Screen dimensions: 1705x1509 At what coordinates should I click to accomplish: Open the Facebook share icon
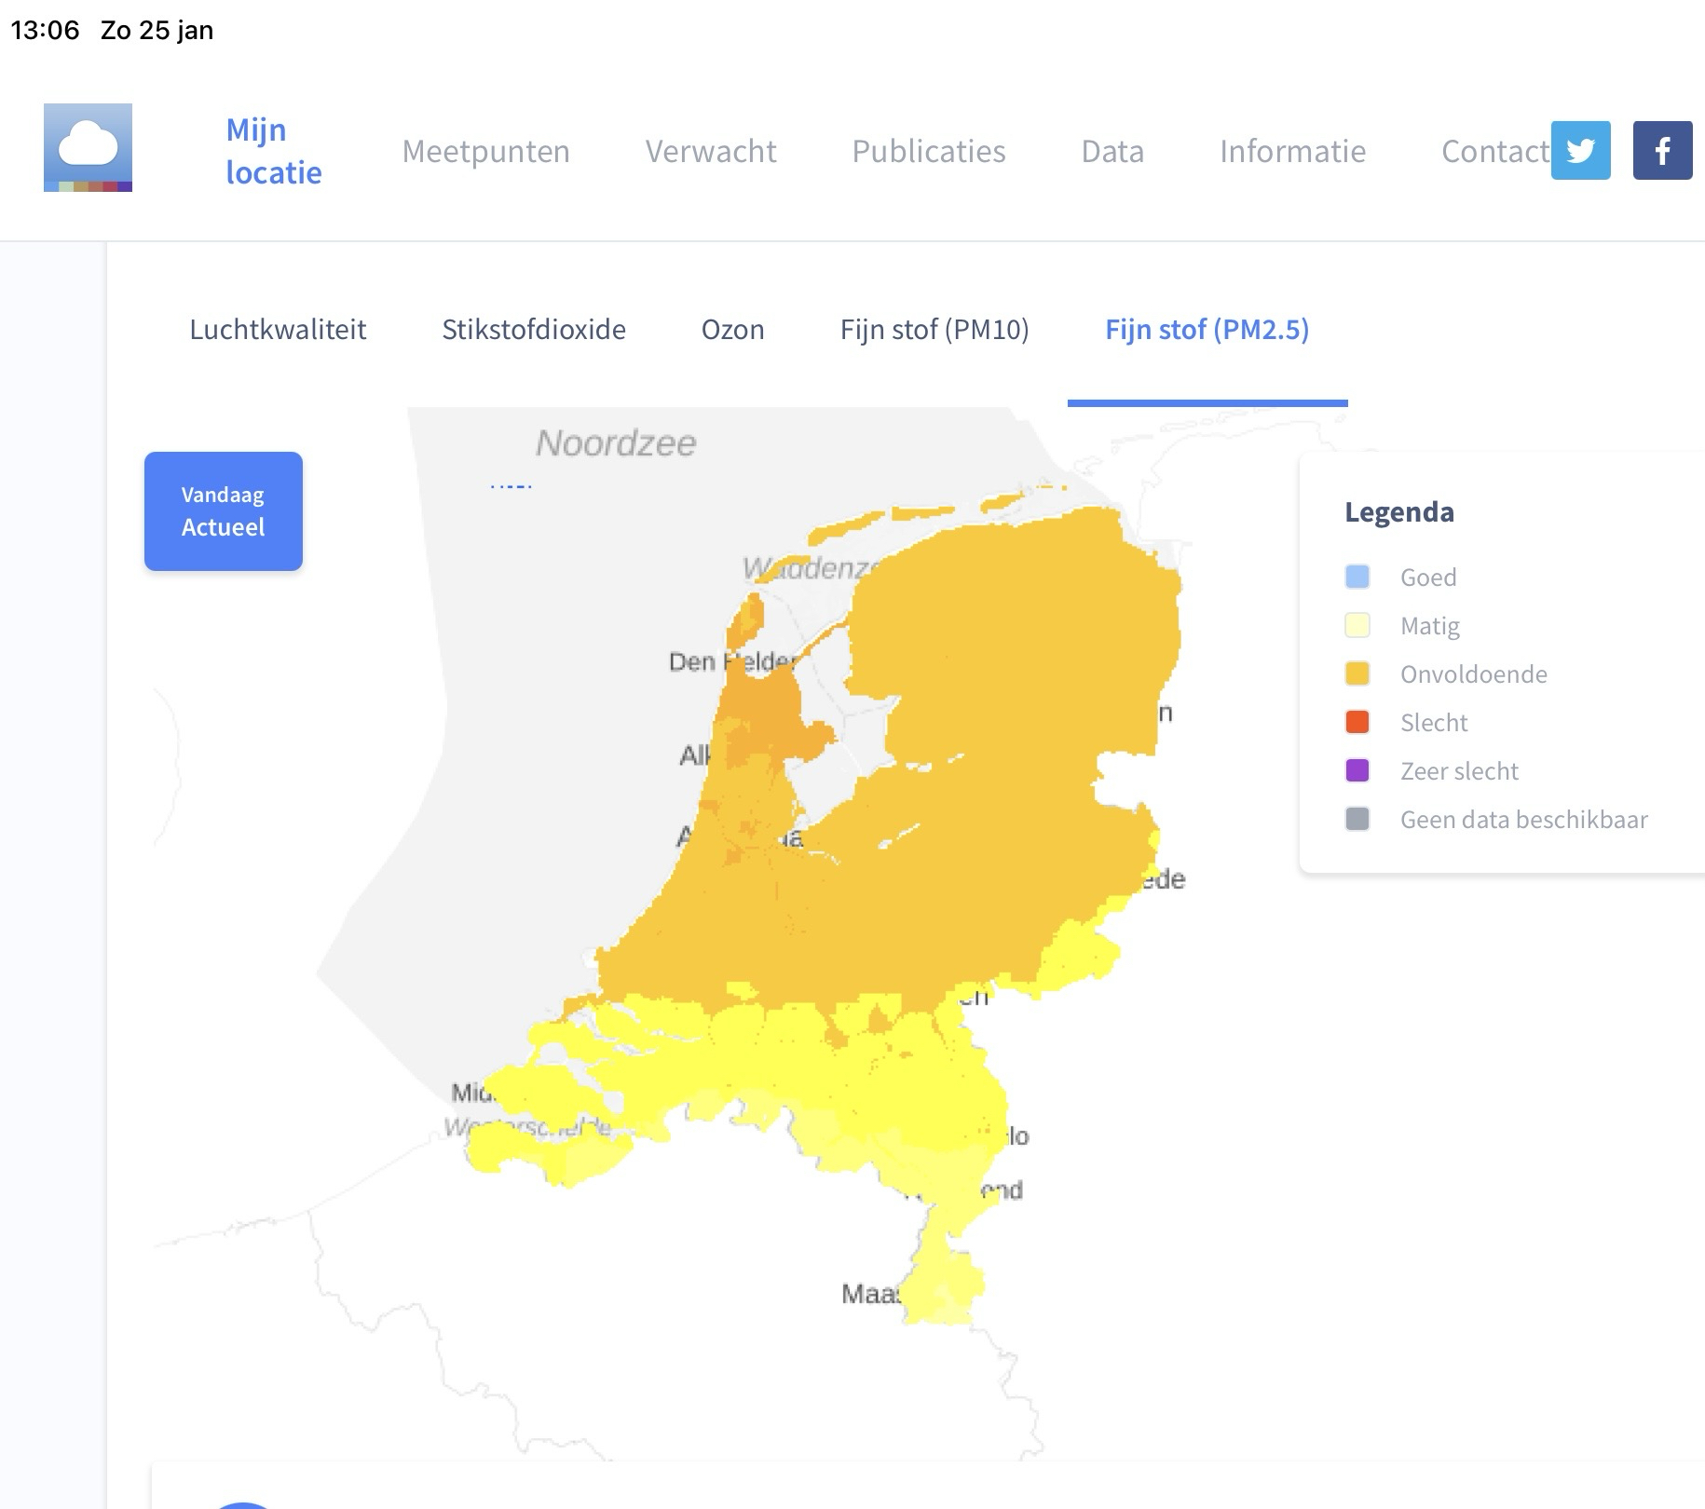(x=1662, y=150)
